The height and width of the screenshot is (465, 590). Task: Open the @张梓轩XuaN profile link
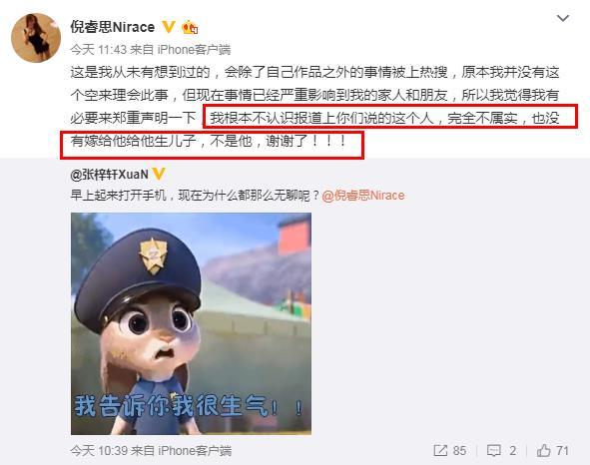109,175
